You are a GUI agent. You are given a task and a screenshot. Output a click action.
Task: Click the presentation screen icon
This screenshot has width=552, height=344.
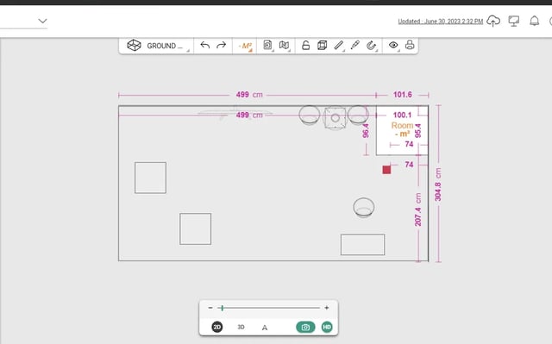pyautogui.click(x=514, y=21)
